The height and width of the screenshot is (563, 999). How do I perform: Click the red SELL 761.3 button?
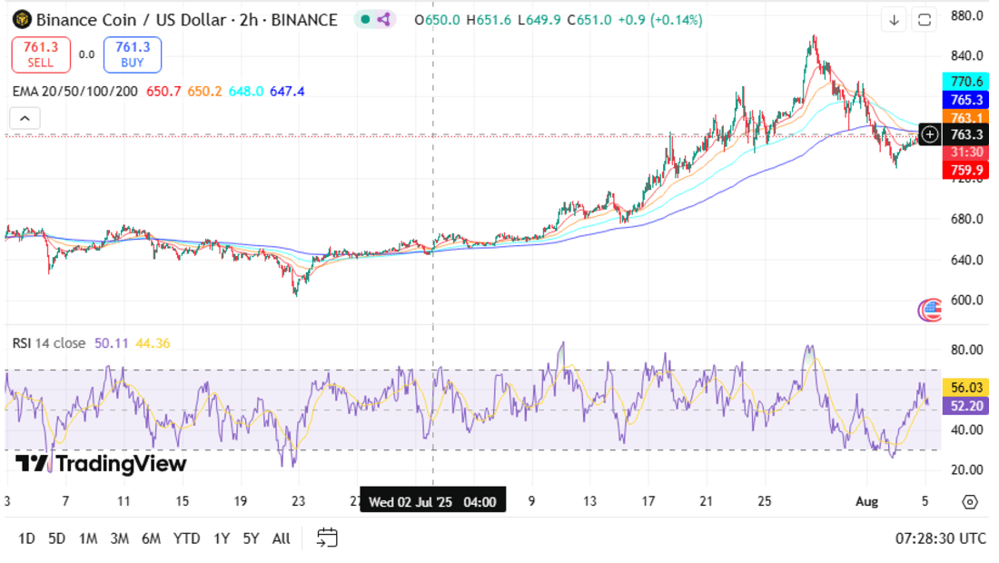[x=40, y=54]
